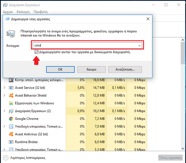
Task: Open the Προβολή menu
Action: coord(40,12)
